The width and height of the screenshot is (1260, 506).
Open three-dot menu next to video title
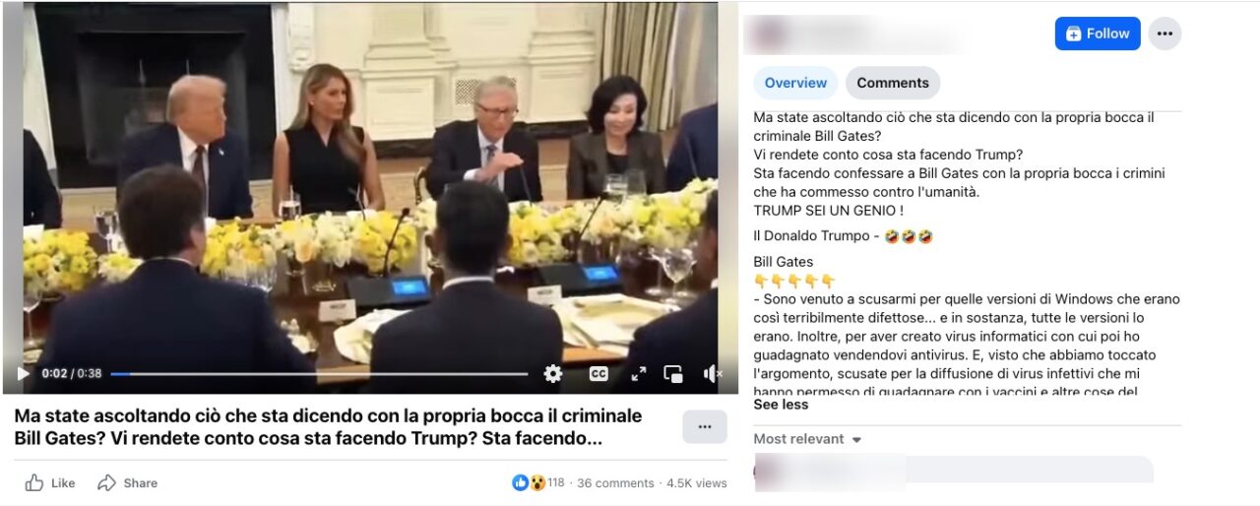(x=705, y=427)
